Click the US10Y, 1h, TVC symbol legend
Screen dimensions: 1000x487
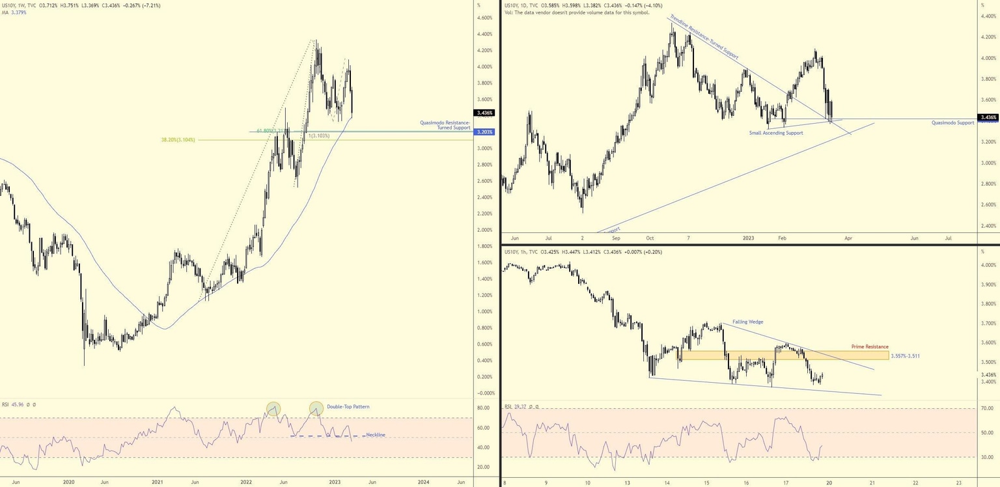(x=521, y=251)
